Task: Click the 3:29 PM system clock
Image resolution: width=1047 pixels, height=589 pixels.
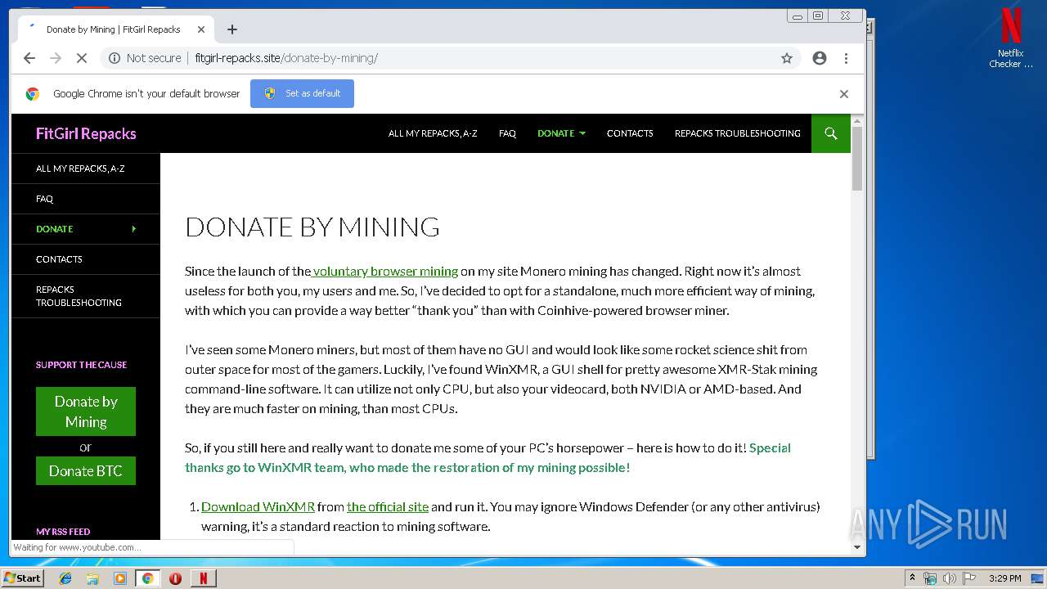Action: (1004, 578)
